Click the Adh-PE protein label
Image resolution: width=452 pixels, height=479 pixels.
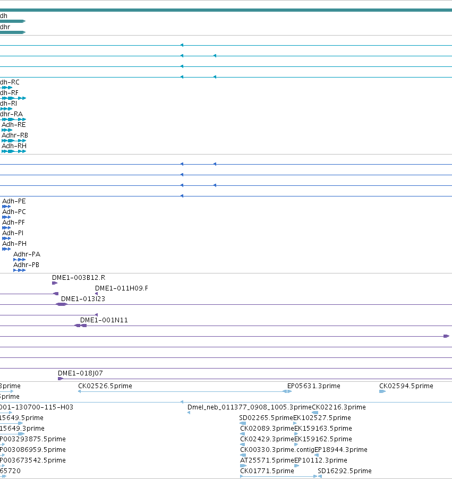tap(14, 201)
